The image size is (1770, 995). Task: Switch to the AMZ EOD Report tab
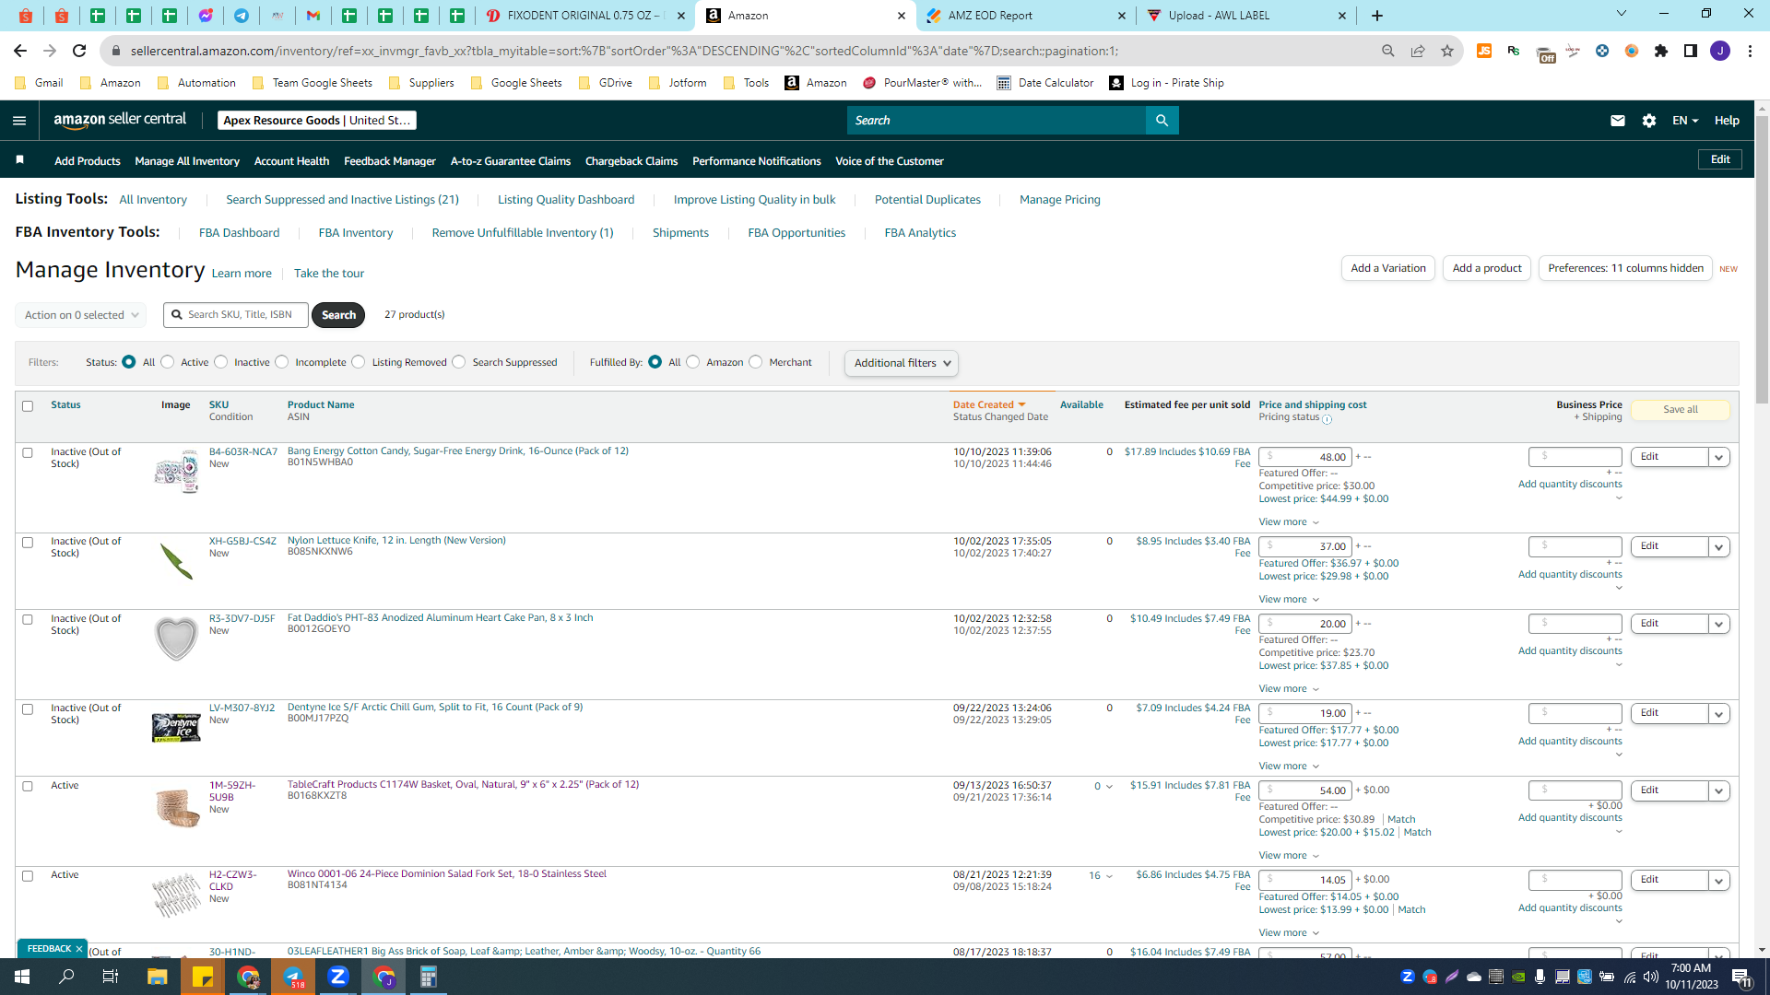pos(1025,16)
